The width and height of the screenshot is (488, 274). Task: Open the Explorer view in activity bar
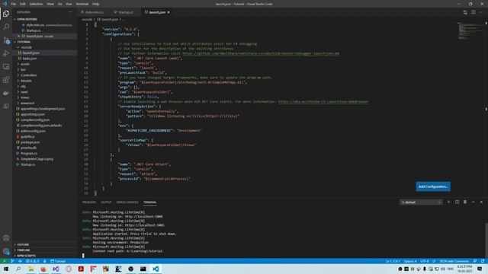[x=6, y=14]
